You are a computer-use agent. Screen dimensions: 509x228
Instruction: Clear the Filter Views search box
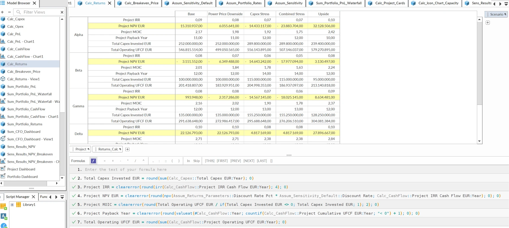[62, 12]
